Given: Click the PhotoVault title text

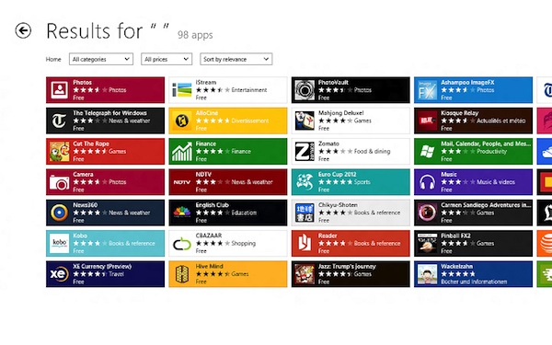Looking at the screenshot, I should pyautogui.click(x=333, y=83).
